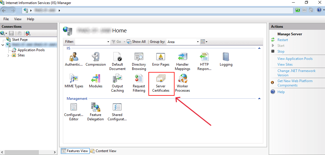Click Help link in Actions pane

[x=281, y=92]
